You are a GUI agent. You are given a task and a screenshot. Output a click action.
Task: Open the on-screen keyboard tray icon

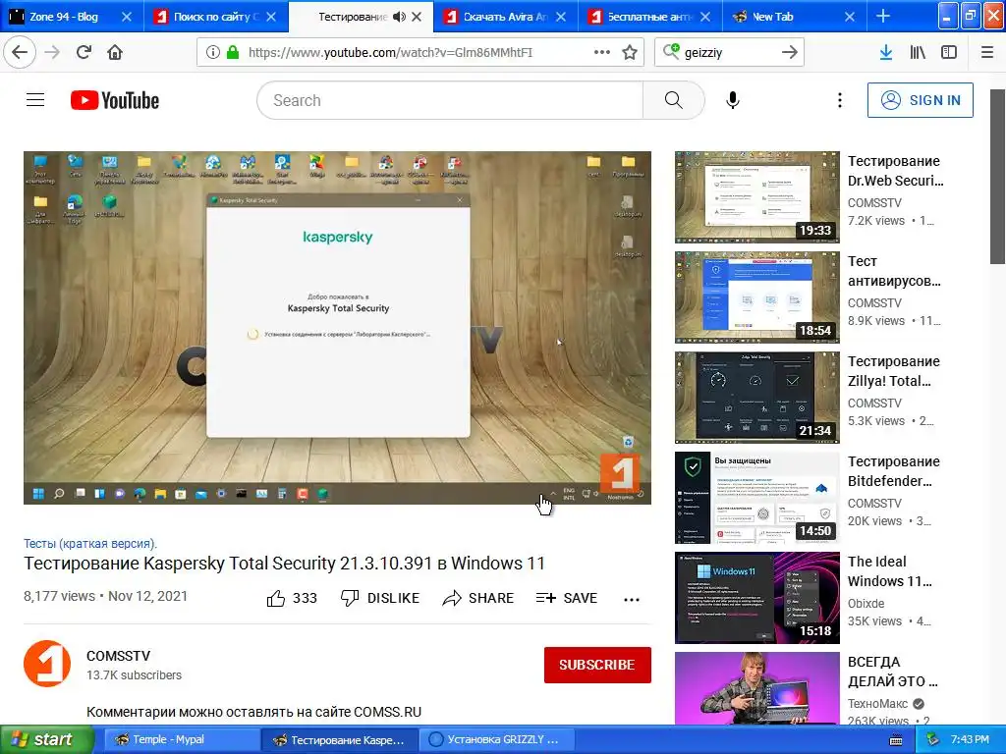click(896, 740)
